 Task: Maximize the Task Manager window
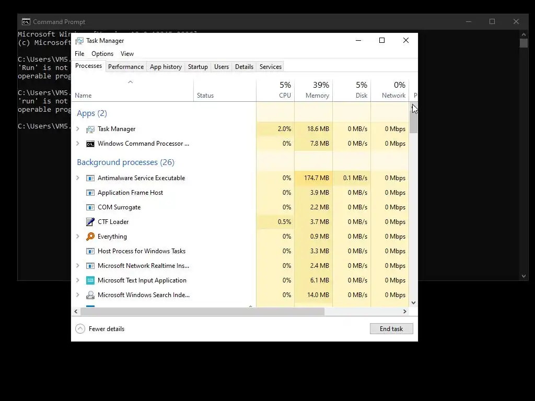coord(382,40)
